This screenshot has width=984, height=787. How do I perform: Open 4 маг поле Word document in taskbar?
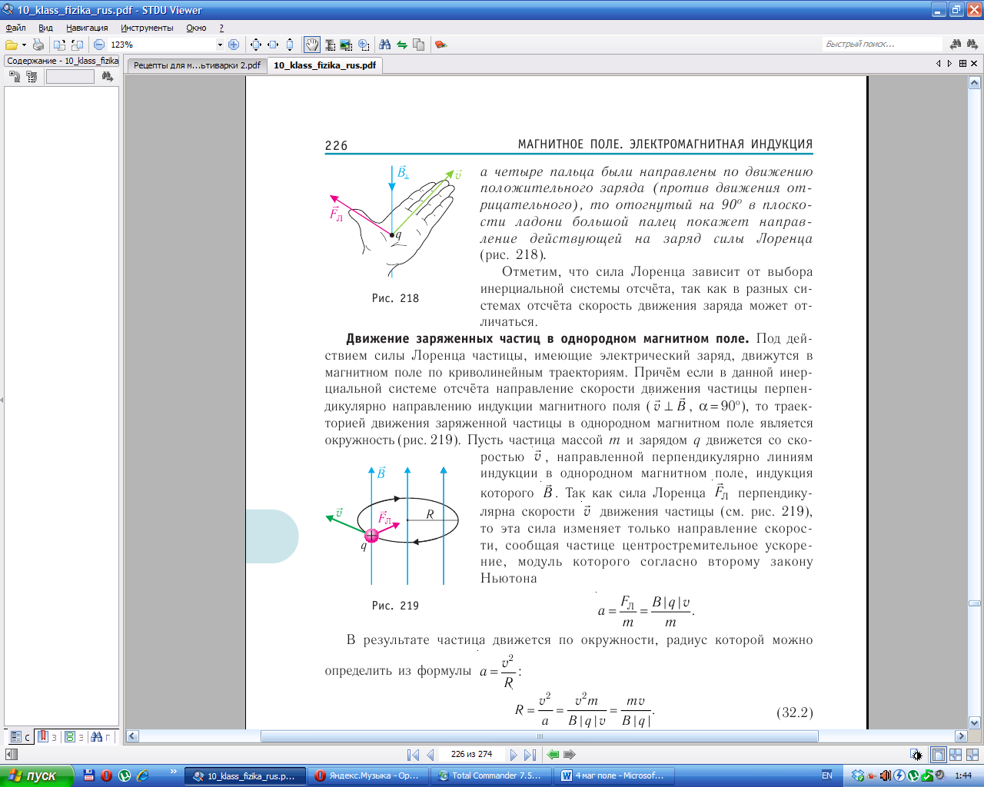coord(613,775)
